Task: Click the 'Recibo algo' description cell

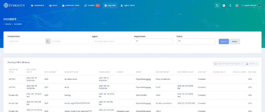Action: 77,103
